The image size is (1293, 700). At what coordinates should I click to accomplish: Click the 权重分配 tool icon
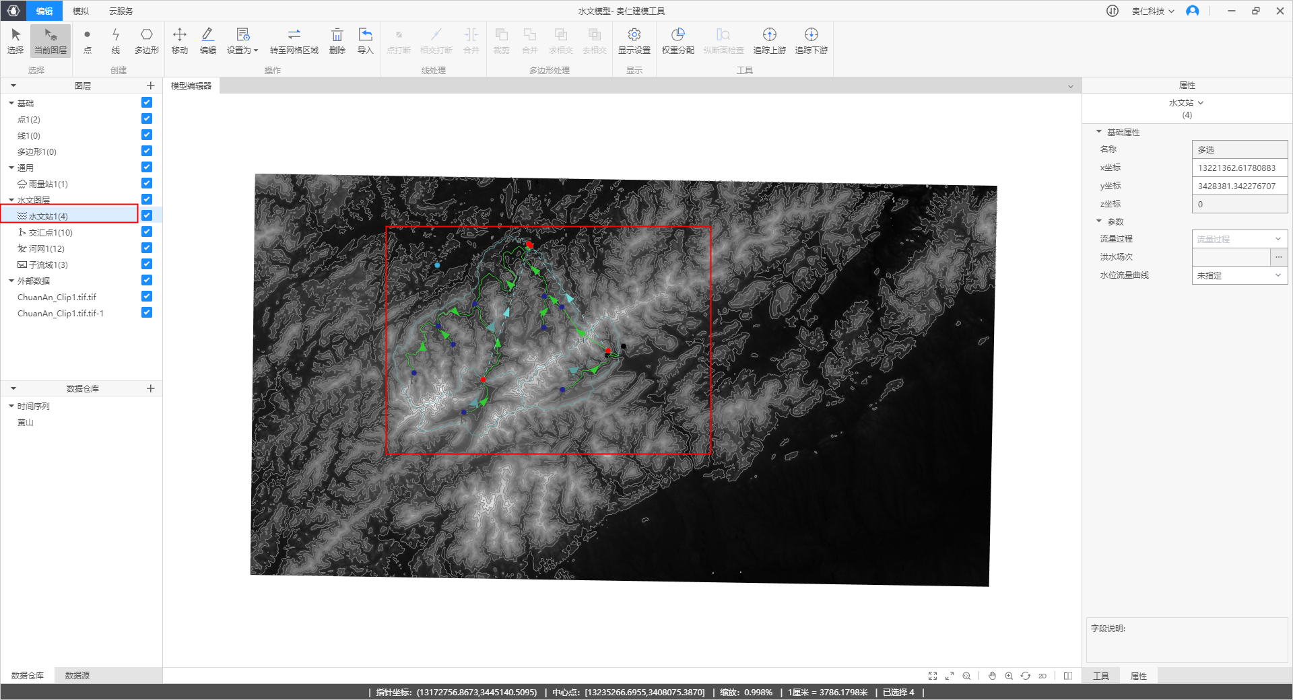(677, 40)
